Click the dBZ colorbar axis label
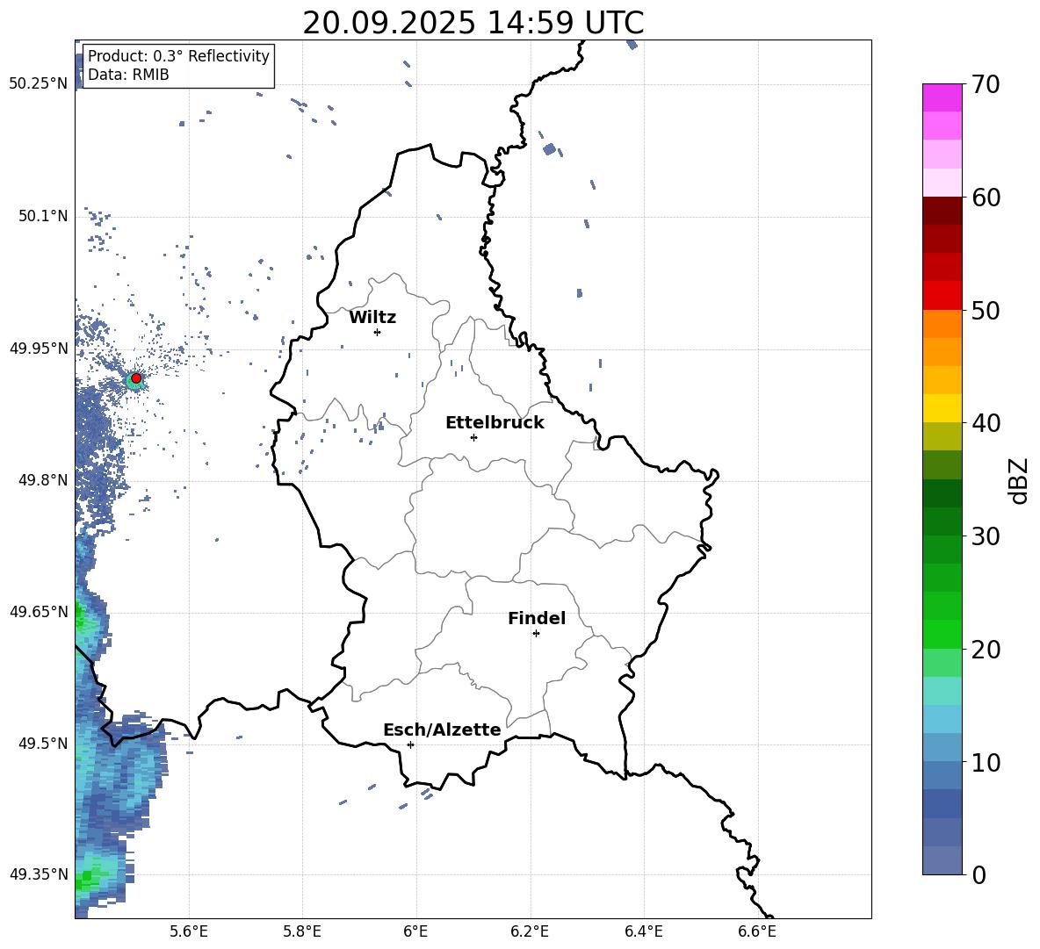The height and width of the screenshot is (949, 1040). click(x=1018, y=480)
